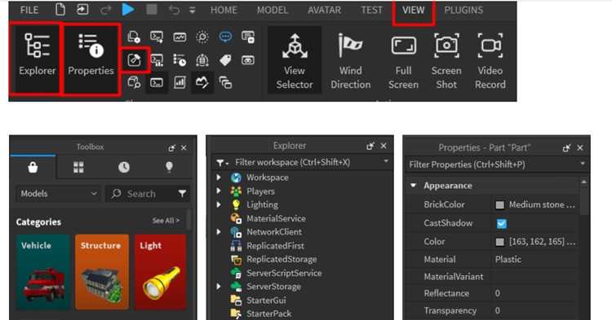
Task: Open the Explorer filter box dropdown arrow
Action: tap(386, 161)
